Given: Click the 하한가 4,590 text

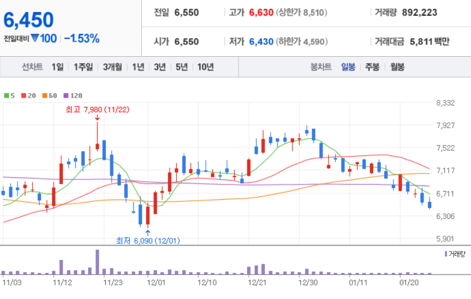Looking at the screenshot, I should (302, 41).
